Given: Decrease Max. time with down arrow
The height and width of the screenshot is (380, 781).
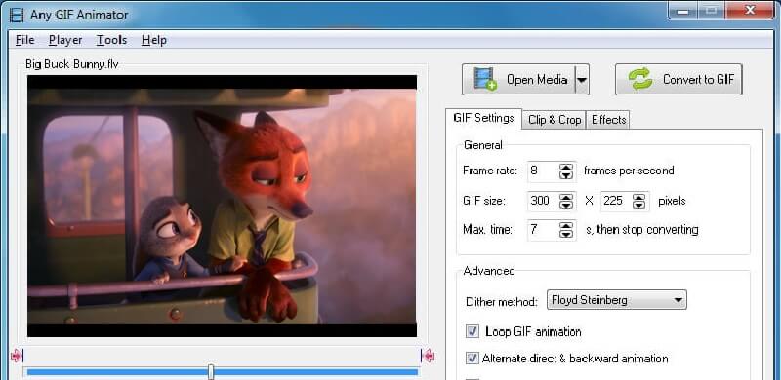Looking at the screenshot, I should [566, 234].
